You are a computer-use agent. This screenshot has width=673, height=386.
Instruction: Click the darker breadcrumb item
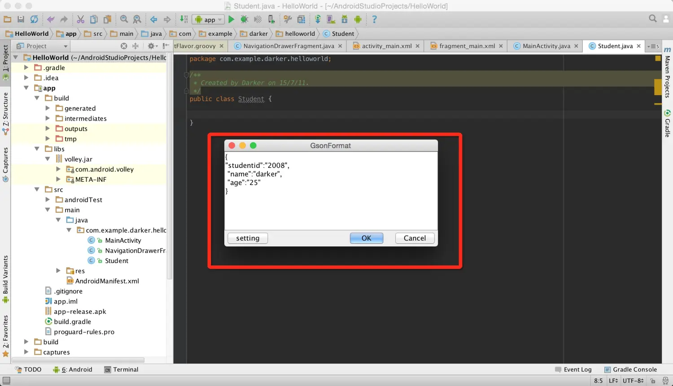click(x=254, y=34)
